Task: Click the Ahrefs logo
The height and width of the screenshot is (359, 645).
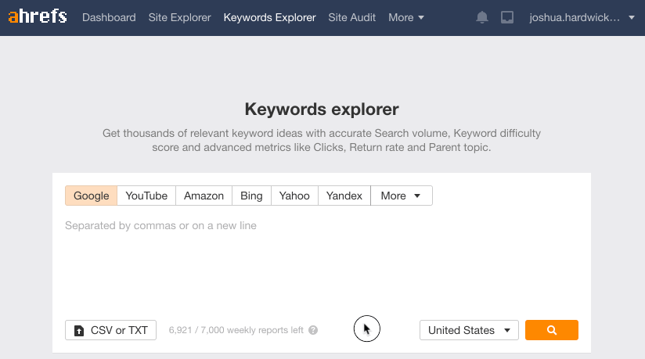Action: [x=38, y=17]
